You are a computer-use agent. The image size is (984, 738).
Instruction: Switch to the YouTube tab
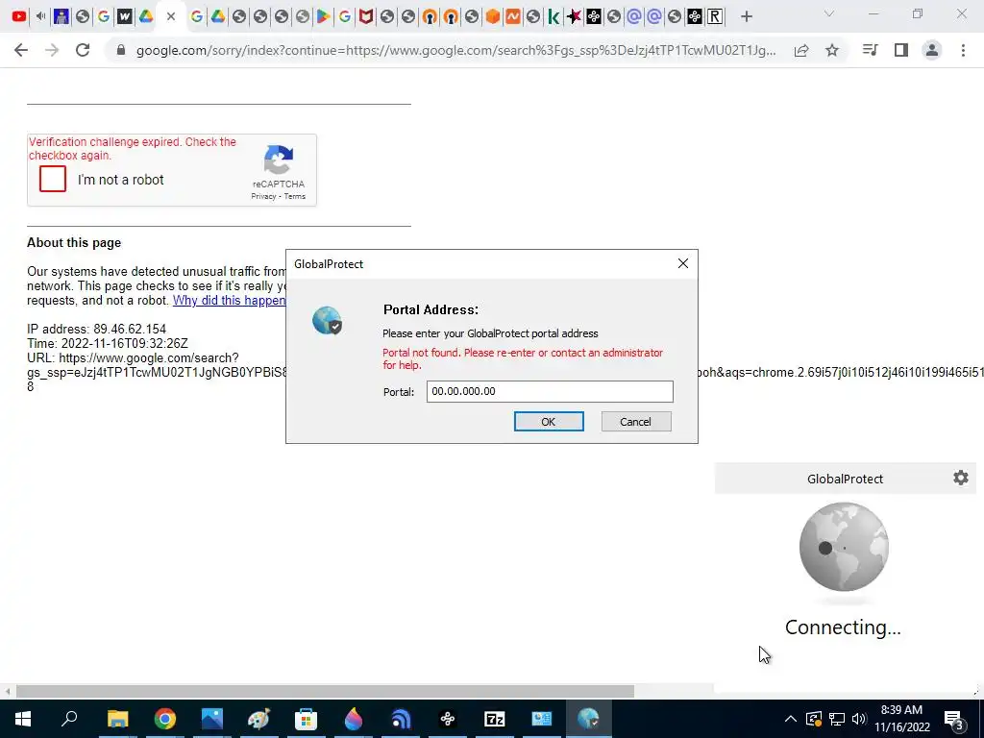pyautogui.click(x=19, y=17)
